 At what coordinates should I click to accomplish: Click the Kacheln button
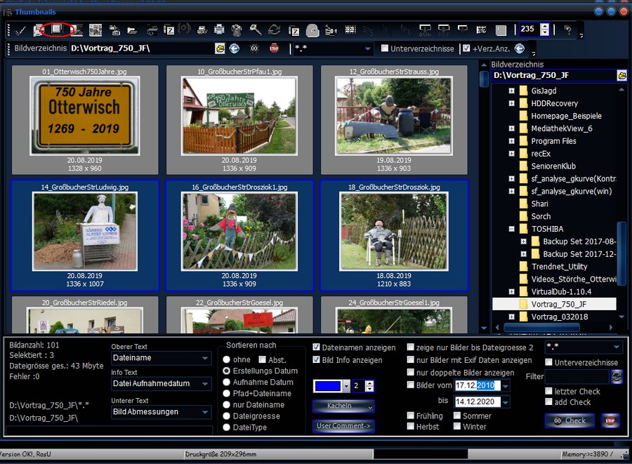coord(343,406)
